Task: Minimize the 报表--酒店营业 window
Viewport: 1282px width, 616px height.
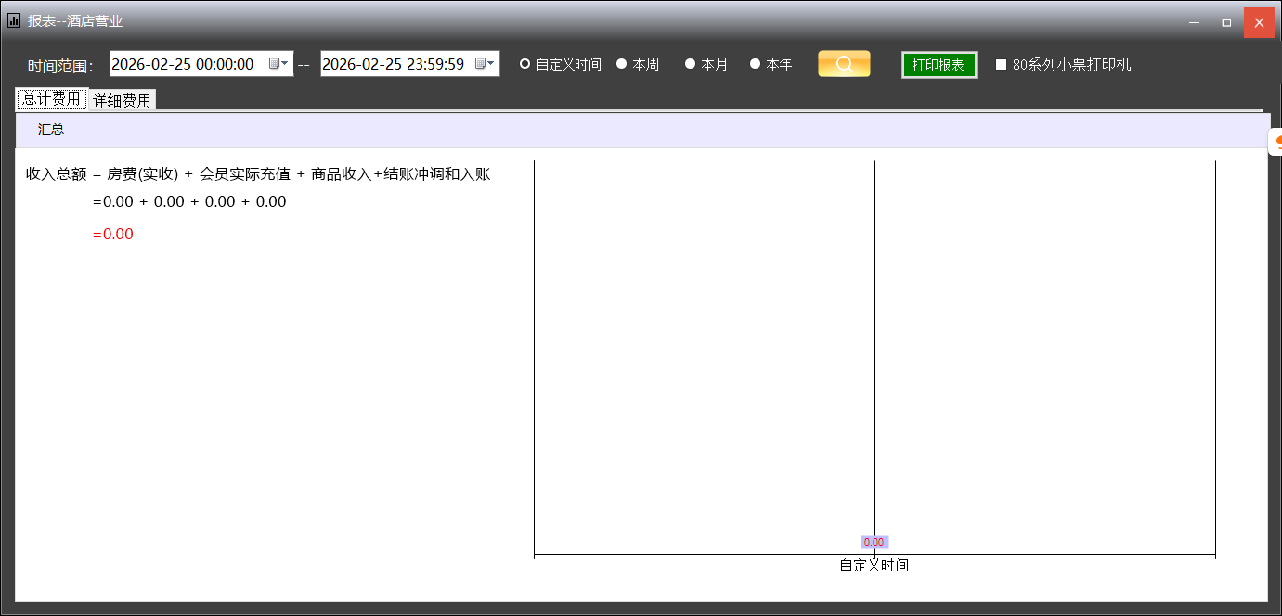Action: coord(1195,22)
